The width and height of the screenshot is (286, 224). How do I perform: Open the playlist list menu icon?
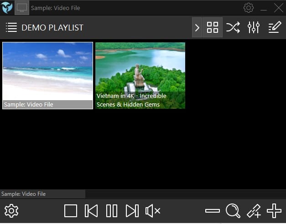click(x=11, y=27)
